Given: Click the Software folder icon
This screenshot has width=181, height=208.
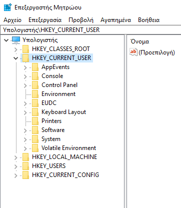Looking at the screenshot, I should click(x=35, y=130).
